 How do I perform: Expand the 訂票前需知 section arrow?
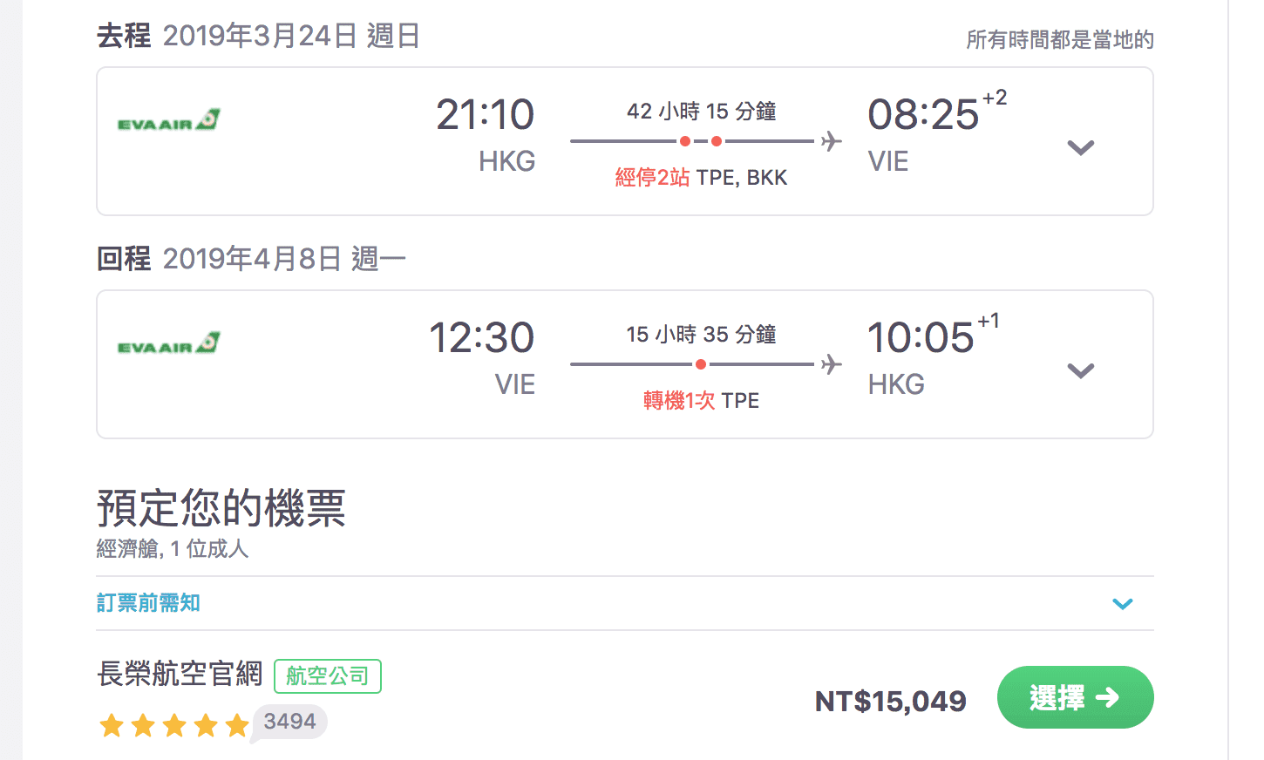1123,603
